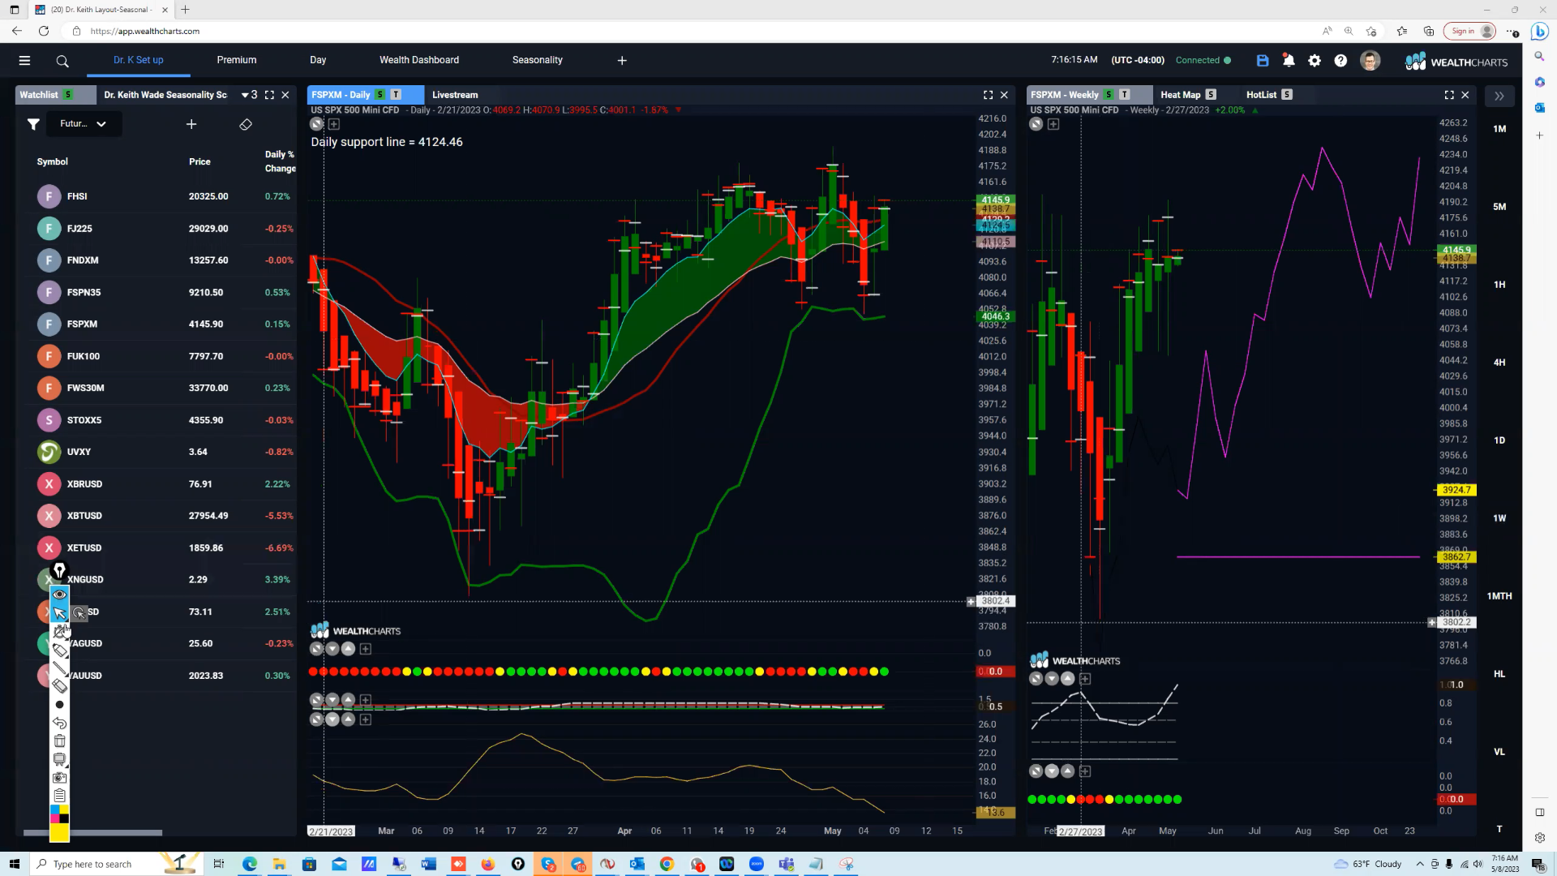
Task: Toggle the Watchlist S badge
Action: tap(68, 95)
